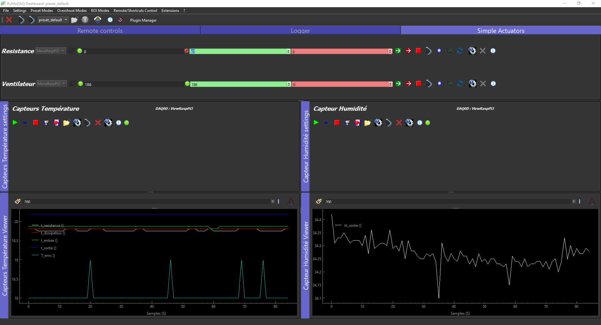Stop the Resistance actuator motion
Viewport: 601px width, 325px height.
click(x=419, y=51)
